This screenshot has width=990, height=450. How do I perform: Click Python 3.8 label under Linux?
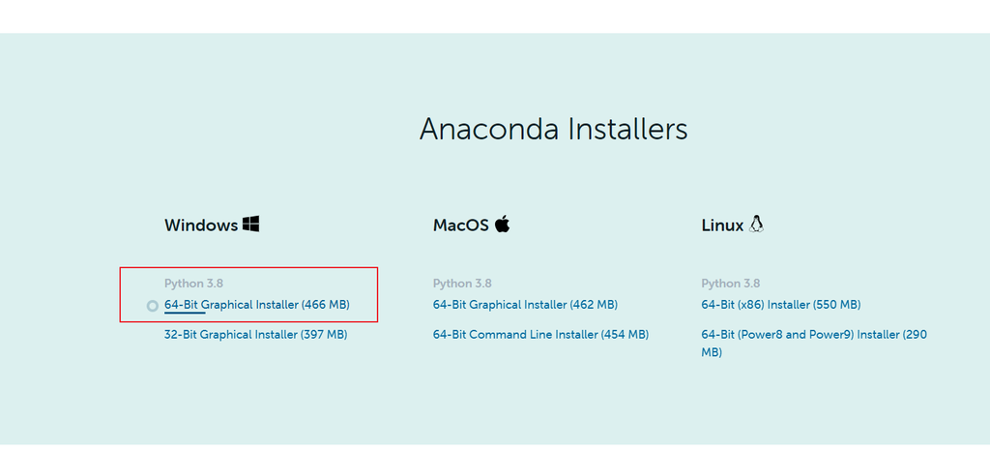731,284
